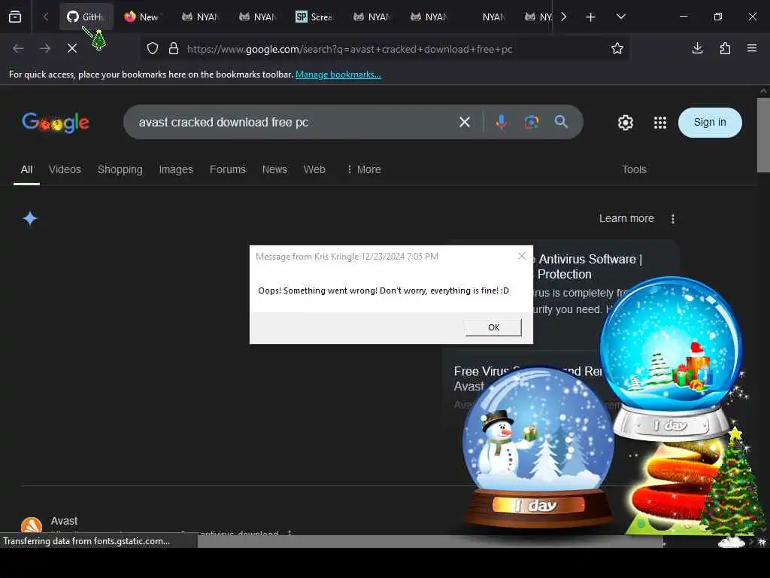Start voice search microphone
This screenshot has height=578, width=770.
click(x=502, y=122)
